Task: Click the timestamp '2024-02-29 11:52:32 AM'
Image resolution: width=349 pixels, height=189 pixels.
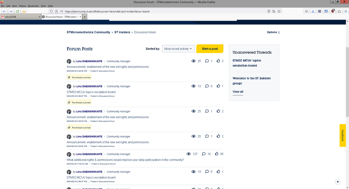Action: [77, 164]
